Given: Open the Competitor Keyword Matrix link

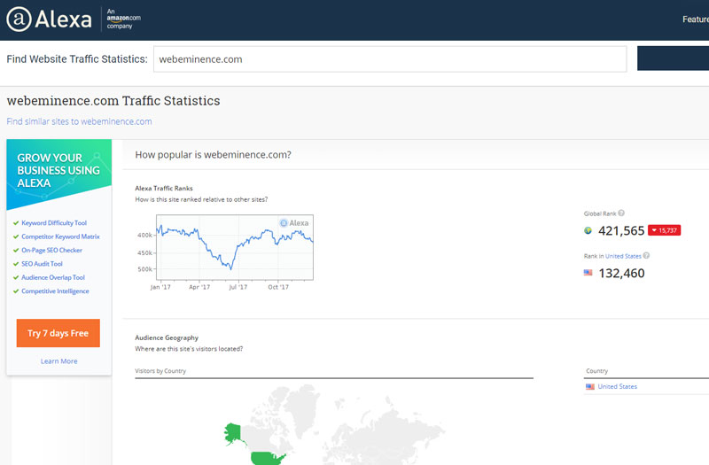Looking at the screenshot, I should pos(60,236).
